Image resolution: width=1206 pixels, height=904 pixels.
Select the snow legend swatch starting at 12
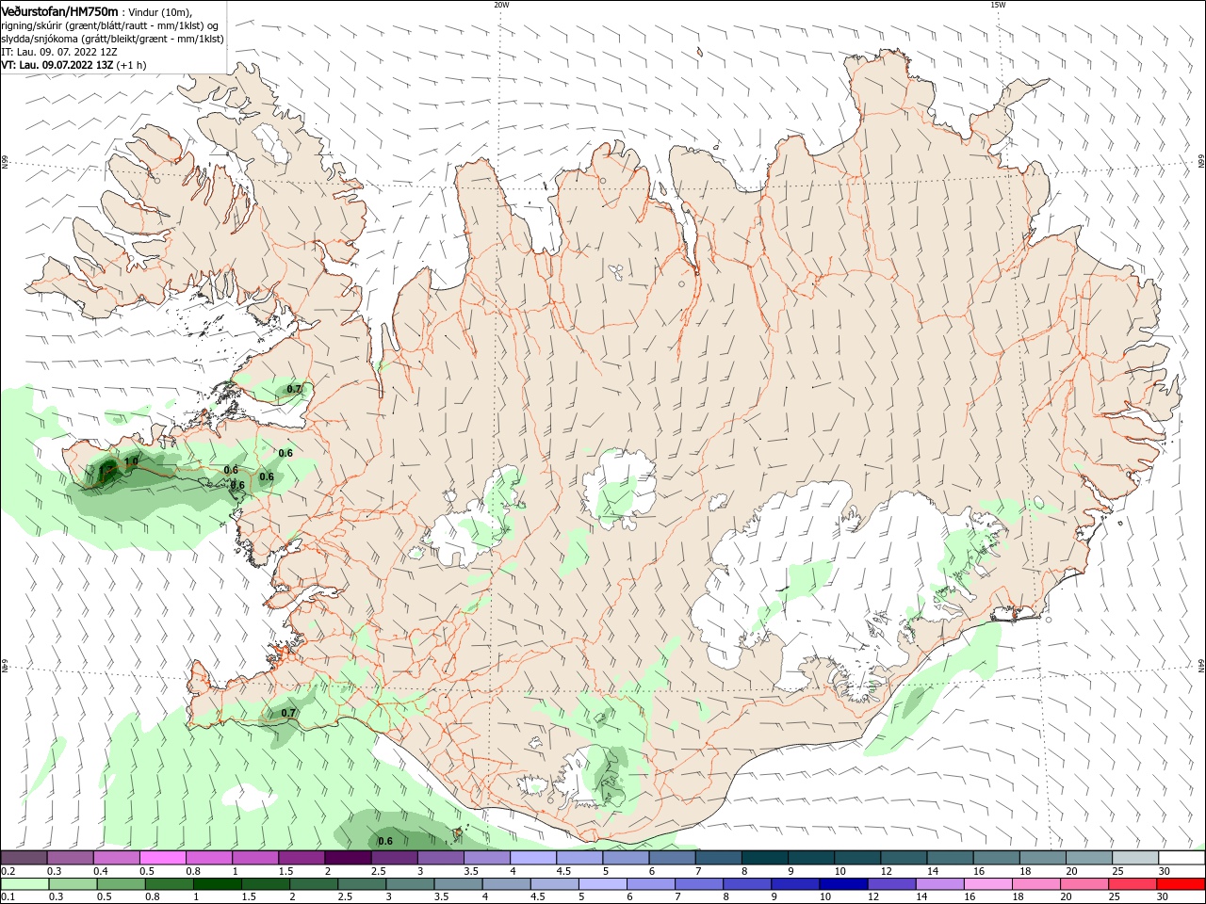tap(904, 858)
